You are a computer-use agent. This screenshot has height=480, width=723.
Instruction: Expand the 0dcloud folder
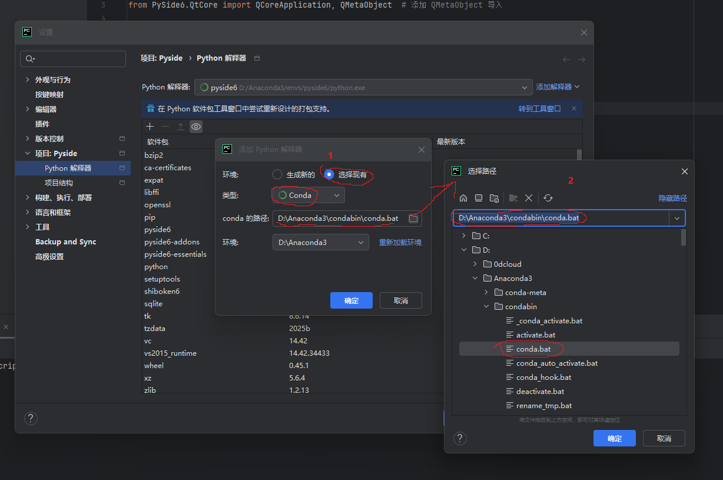475,264
